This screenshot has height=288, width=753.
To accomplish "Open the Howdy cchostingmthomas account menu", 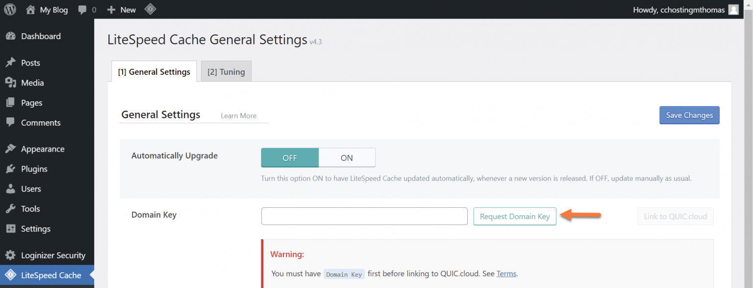I will pyautogui.click(x=678, y=9).
